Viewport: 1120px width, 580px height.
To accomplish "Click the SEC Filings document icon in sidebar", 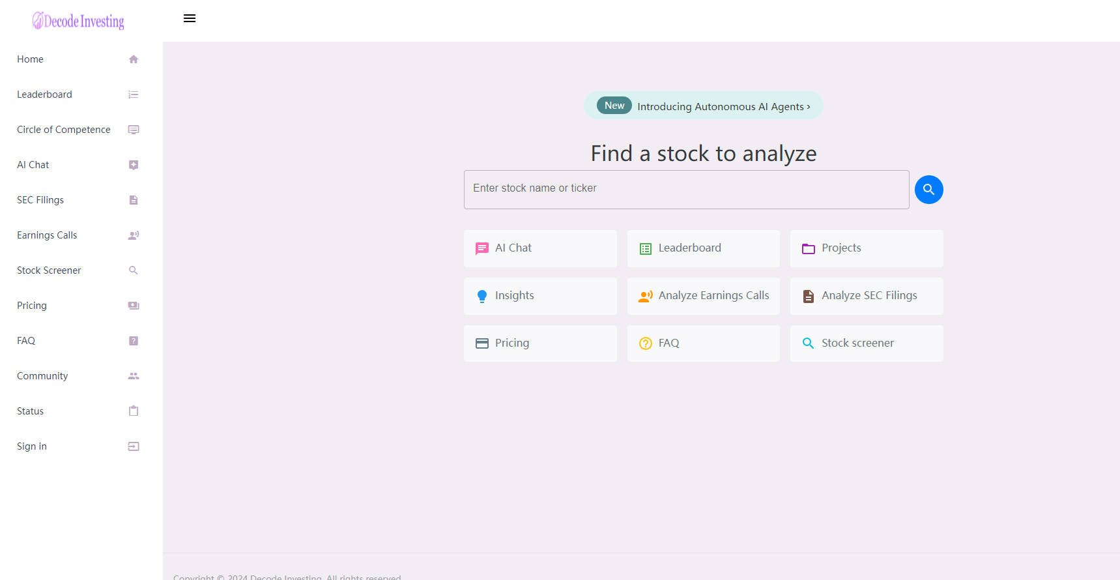I will (x=134, y=200).
